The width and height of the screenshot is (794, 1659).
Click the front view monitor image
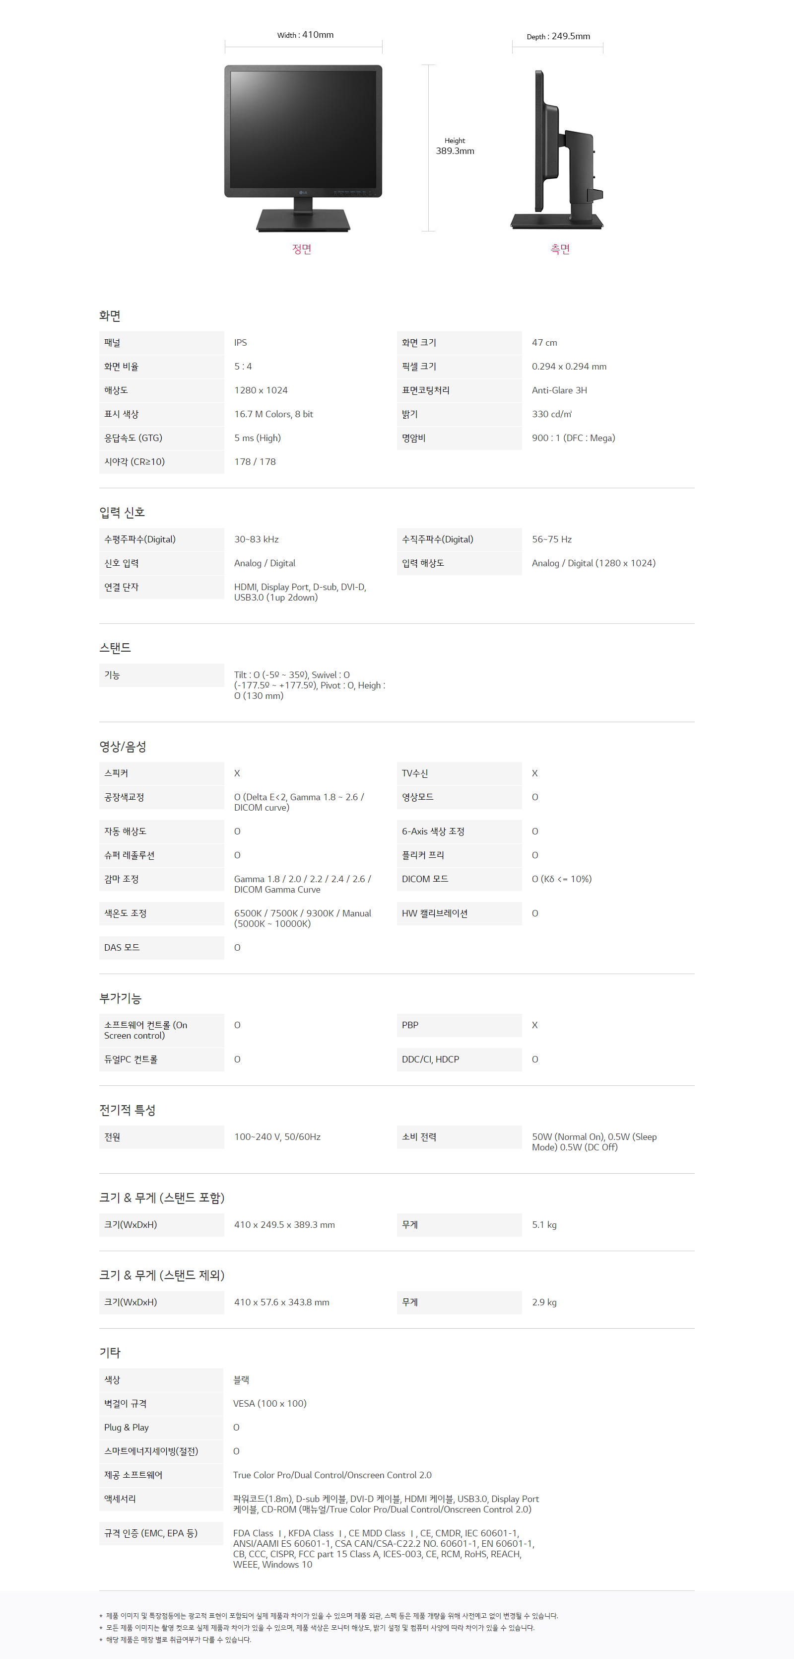tap(303, 148)
